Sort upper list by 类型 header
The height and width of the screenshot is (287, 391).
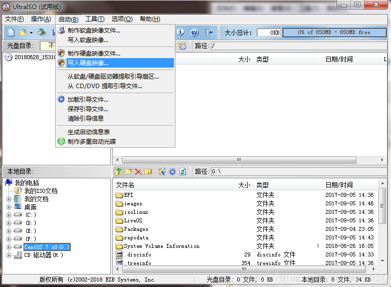coord(284,59)
